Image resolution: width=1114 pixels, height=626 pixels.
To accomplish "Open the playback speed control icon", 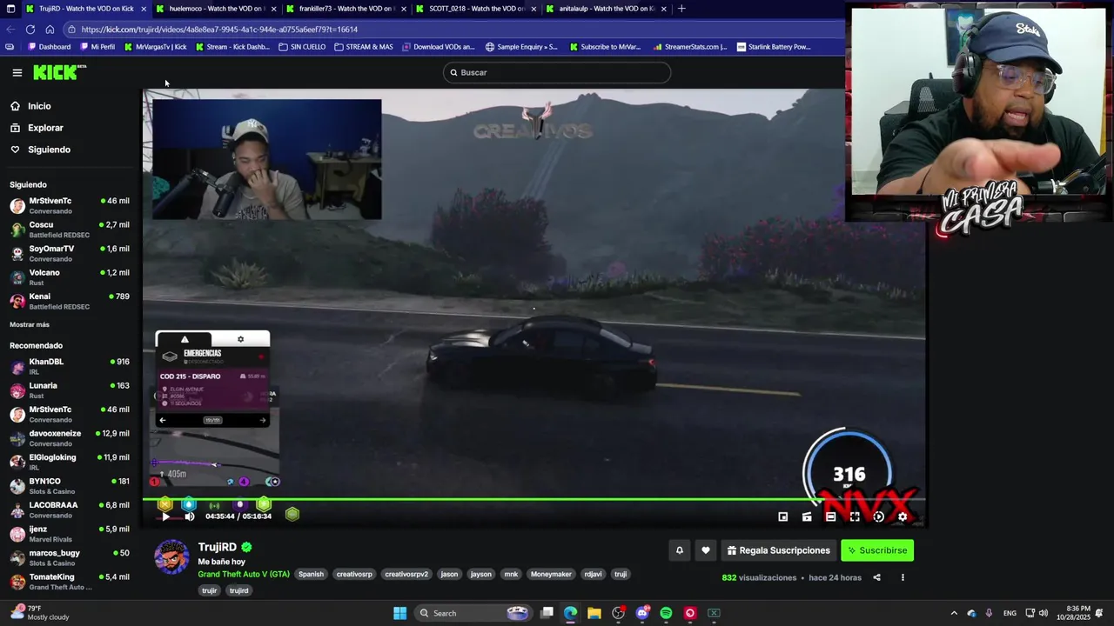I will click(878, 516).
